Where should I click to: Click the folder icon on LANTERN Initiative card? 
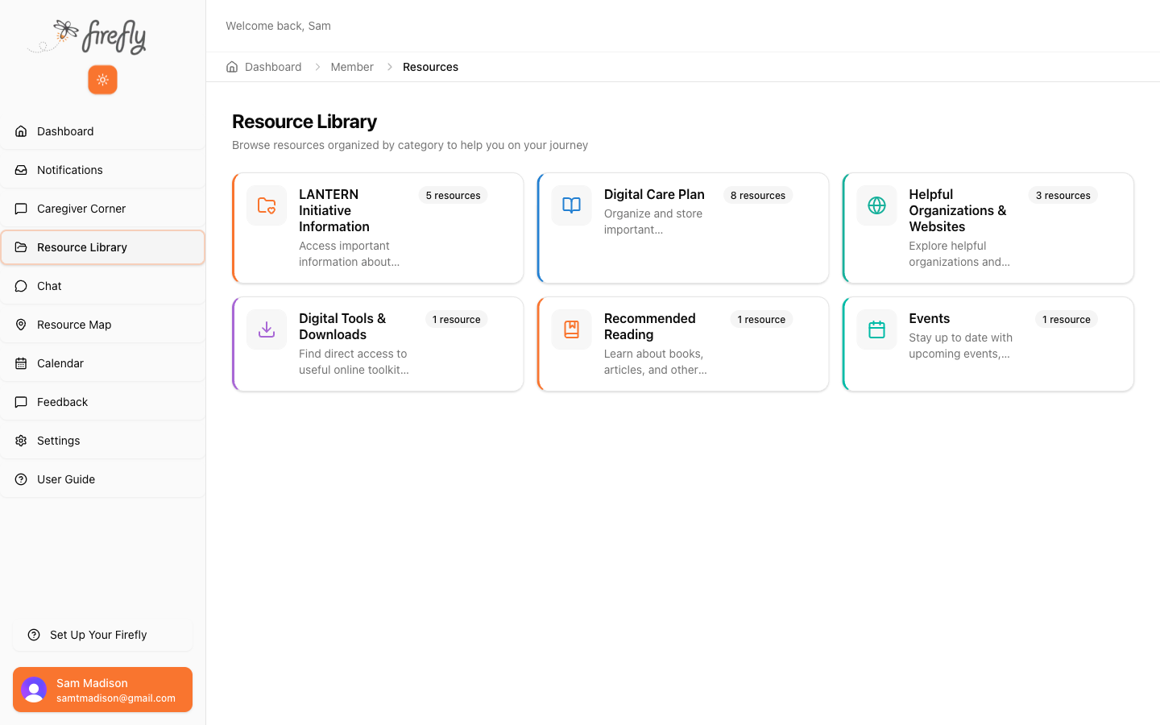coord(266,205)
